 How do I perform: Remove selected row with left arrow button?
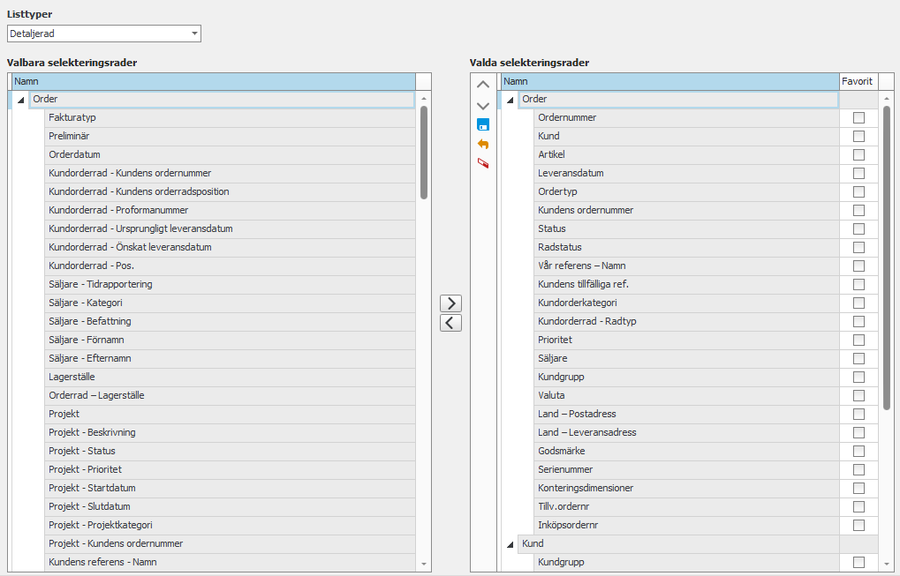(x=450, y=323)
